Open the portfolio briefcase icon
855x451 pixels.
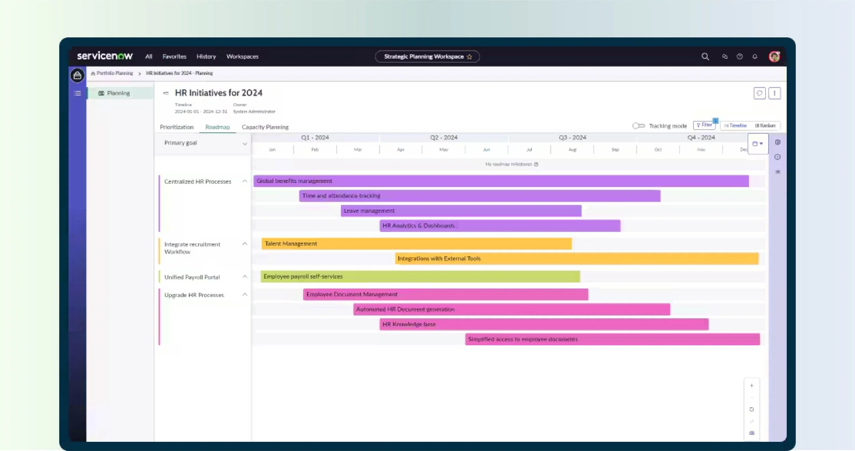pos(78,75)
